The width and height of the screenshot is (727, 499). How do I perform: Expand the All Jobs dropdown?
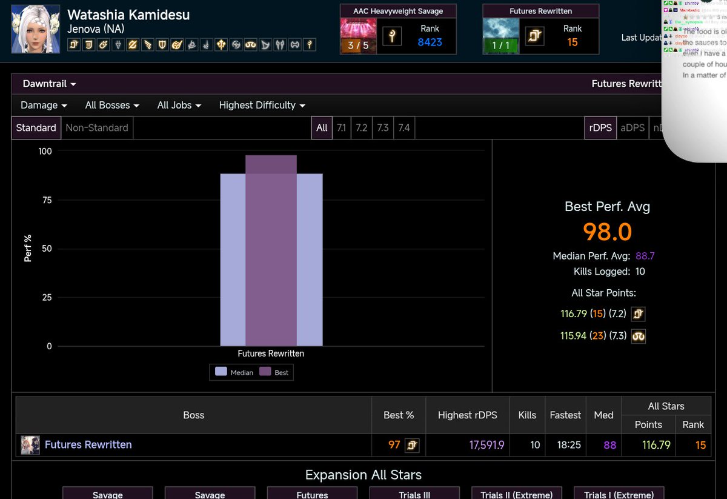coord(179,105)
